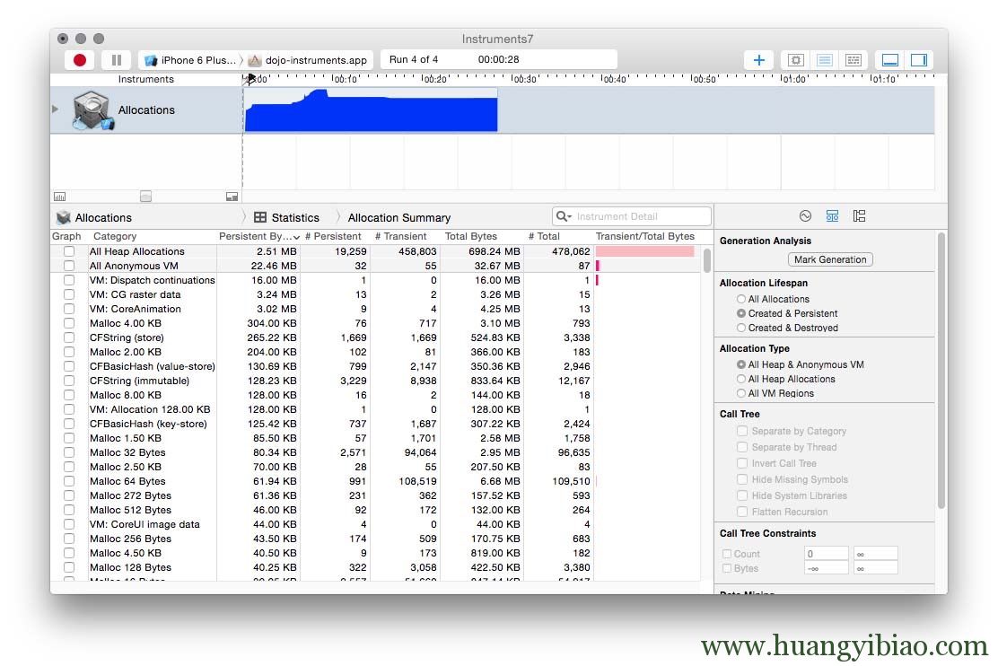Check graph box for CFString (store)
998x666 pixels.
(69, 337)
